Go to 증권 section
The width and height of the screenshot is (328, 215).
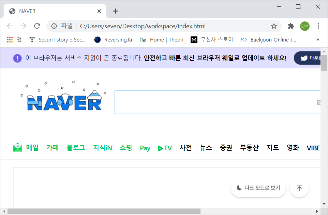point(226,148)
